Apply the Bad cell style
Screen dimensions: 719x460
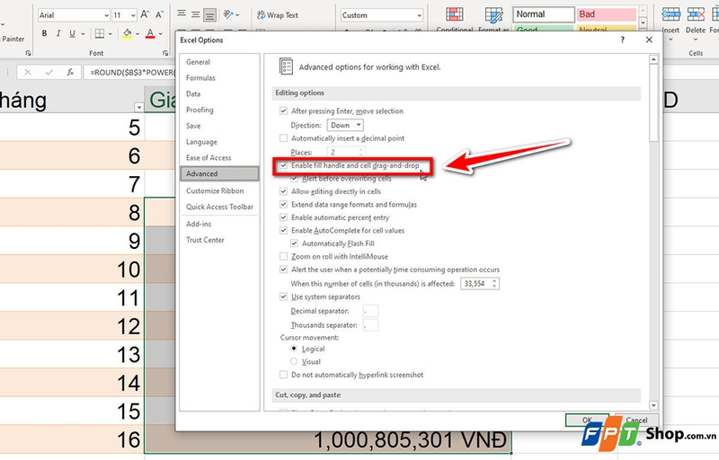point(606,14)
